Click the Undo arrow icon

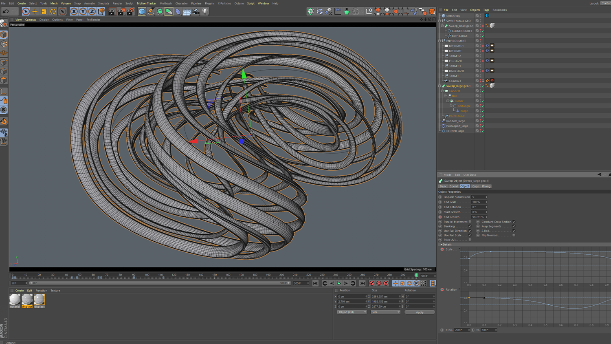(5, 12)
